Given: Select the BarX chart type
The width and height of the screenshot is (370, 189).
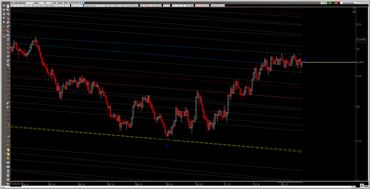Looking at the screenshot, I should tap(158, 6).
